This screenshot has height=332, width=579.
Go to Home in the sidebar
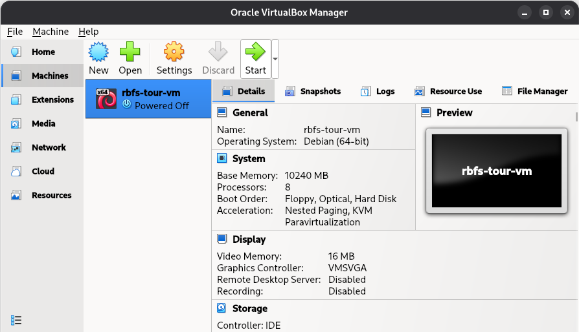(43, 52)
